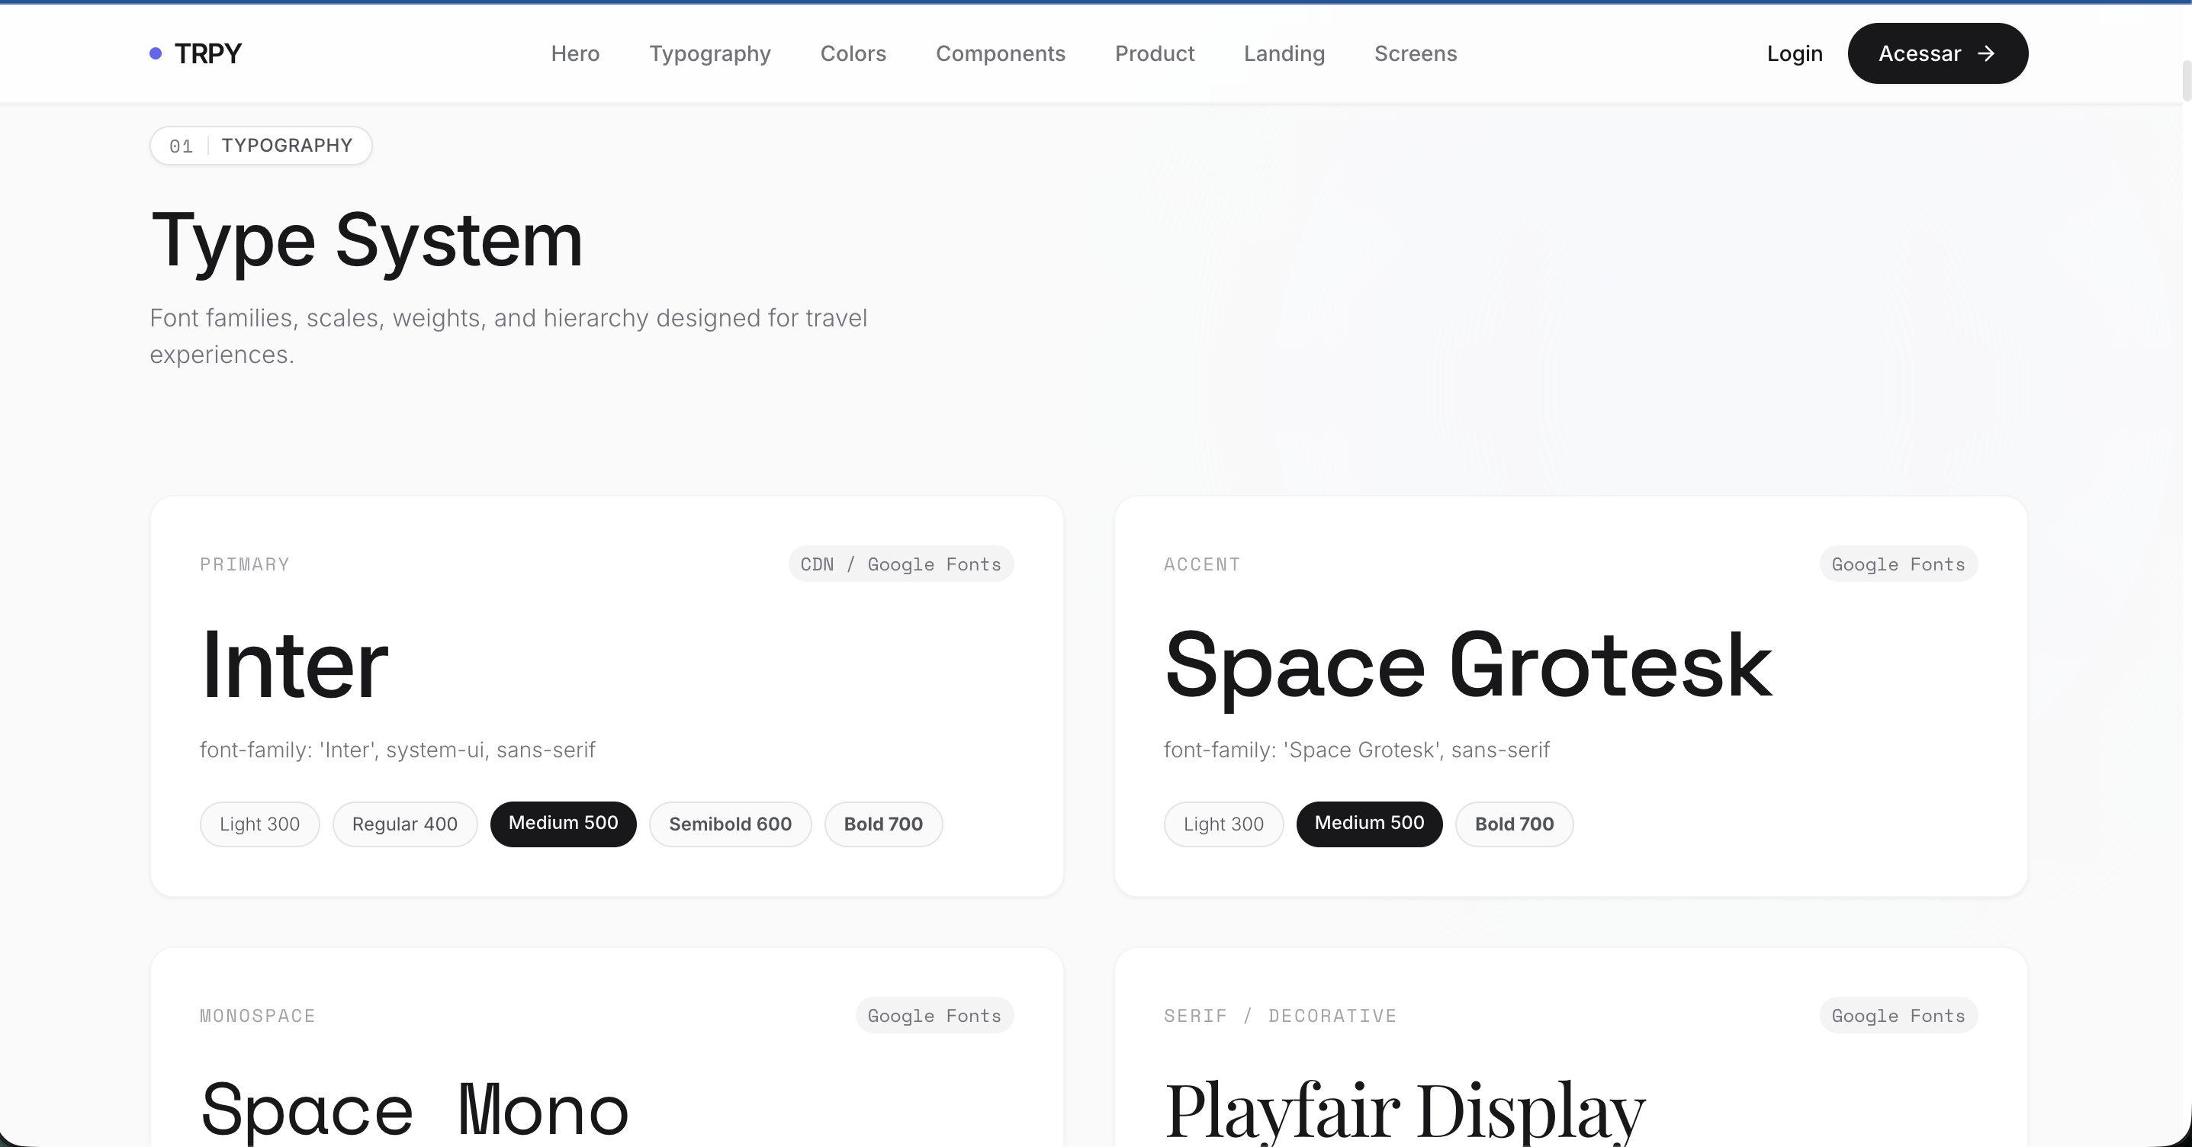Open the Typography nav section
Screen dimensions: 2192x1147
click(x=709, y=53)
